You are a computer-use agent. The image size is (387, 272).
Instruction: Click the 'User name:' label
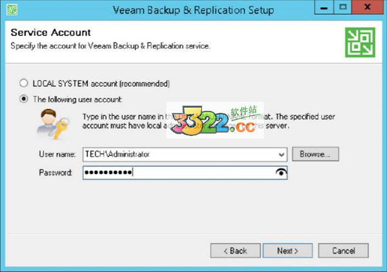[57, 155]
